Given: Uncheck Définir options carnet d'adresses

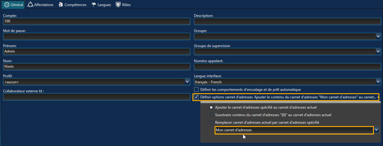Looking at the screenshot, I should coord(196,97).
